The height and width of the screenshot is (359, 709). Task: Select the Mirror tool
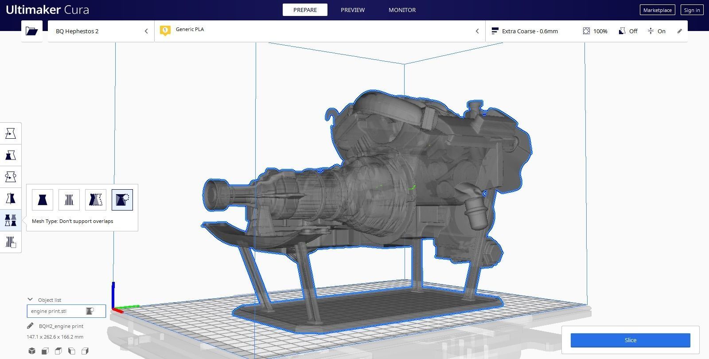coord(11,199)
